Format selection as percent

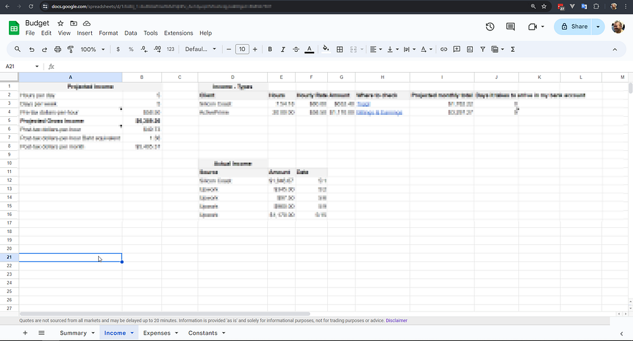[x=131, y=49]
